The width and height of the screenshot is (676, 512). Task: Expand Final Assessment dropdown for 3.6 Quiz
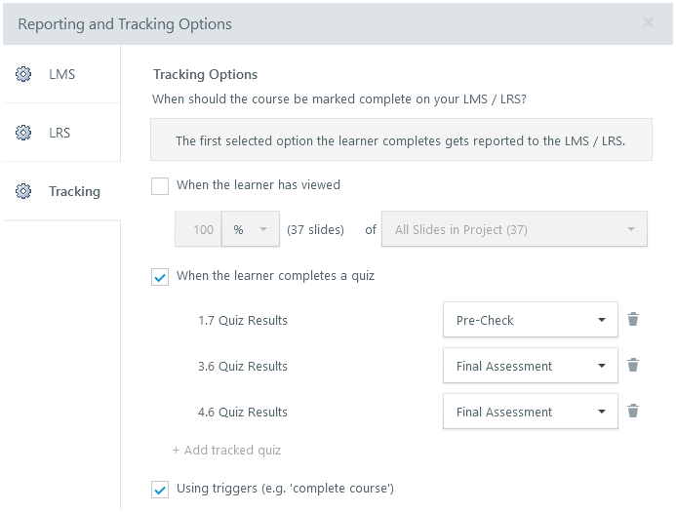[530, 366]
